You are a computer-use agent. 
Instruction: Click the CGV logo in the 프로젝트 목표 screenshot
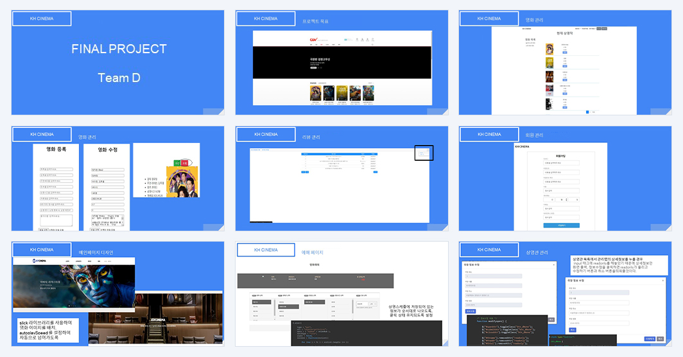[313, 40]
